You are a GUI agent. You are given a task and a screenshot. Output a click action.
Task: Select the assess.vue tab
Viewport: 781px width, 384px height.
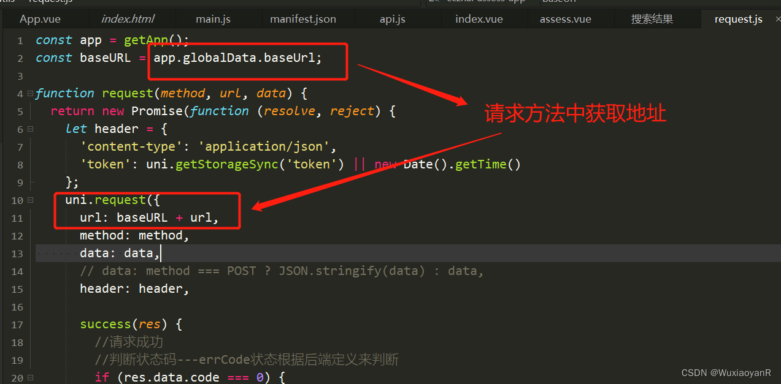click(565, 19)
